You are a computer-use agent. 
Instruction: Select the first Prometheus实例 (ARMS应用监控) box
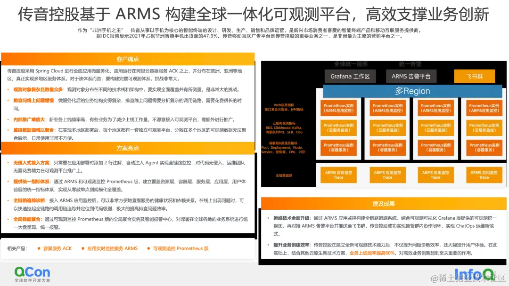tap(339, 108)
